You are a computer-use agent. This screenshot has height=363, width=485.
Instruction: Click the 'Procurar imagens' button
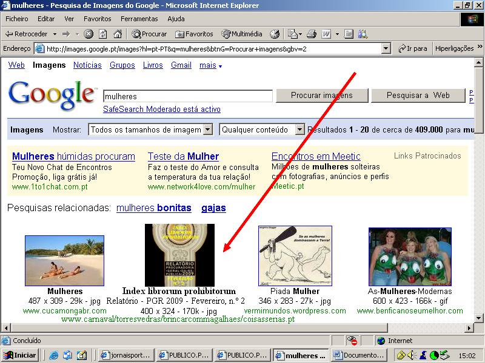pyautogui.click(x=322, y=96)
